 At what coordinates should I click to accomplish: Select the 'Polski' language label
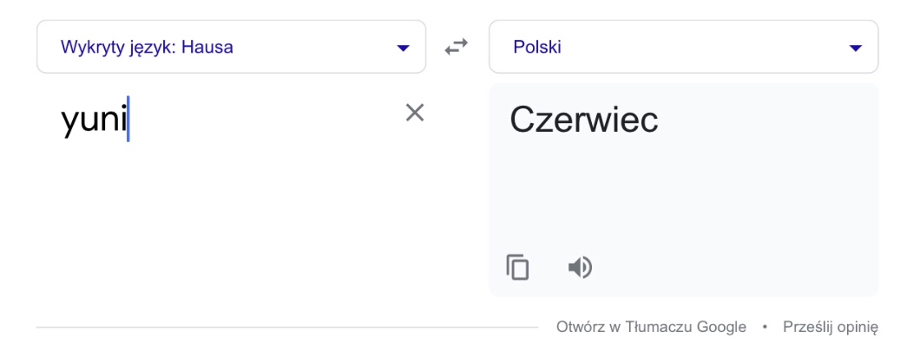[537, 47]
